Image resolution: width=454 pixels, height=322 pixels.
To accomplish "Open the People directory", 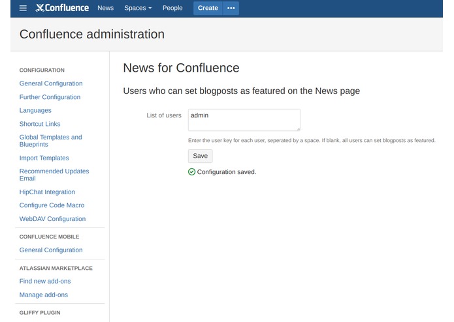I will (x=172, y=8).
